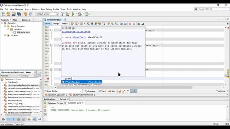The image size is (230, 129).
Task: Toggle Show Fields filter in Navigator
Action: point(9,119)
